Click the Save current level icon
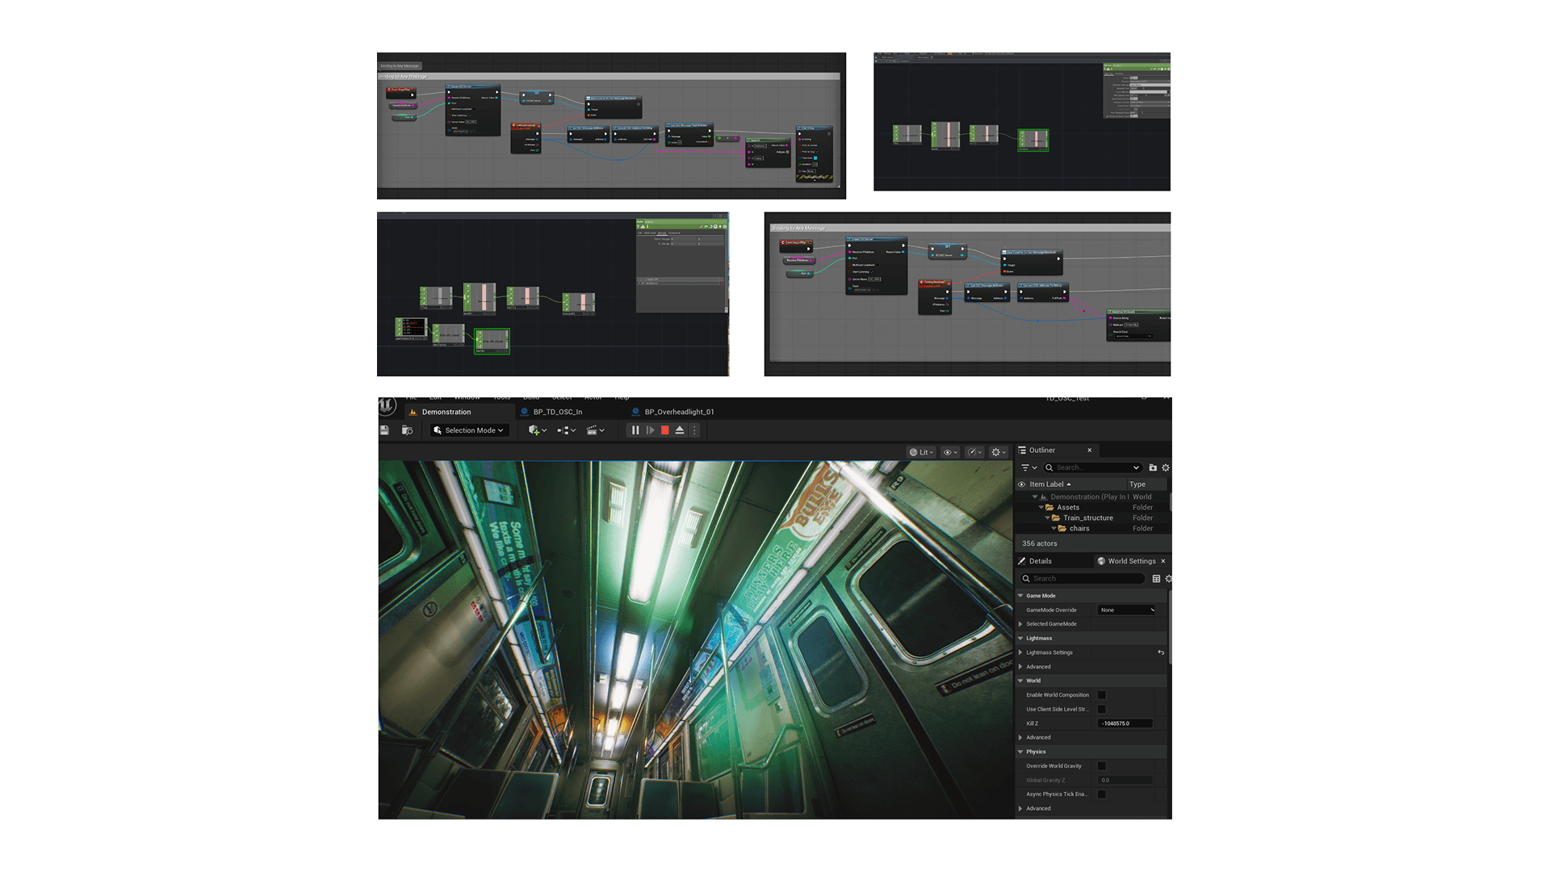The height and width of the screenshot is (872, 1550). (385, 430)
